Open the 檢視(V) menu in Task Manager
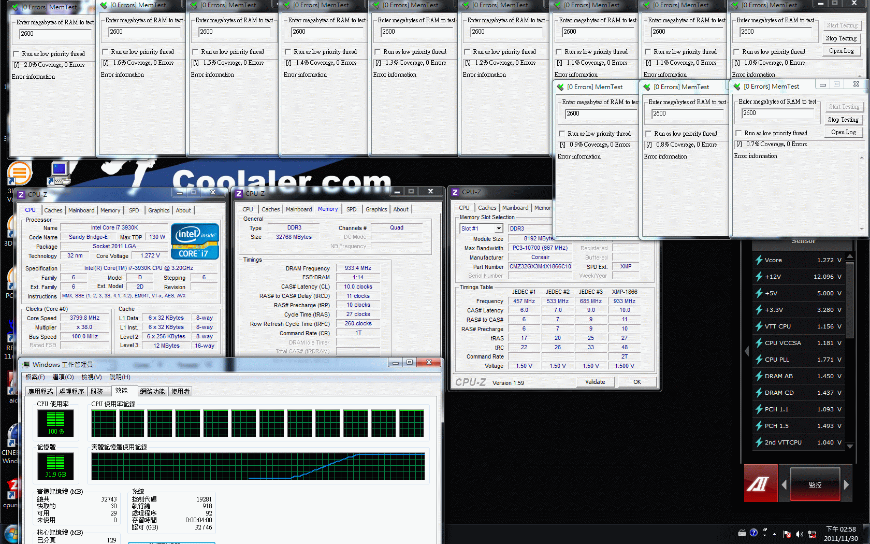Screen dimensions: 870x544 click(91, 377)
